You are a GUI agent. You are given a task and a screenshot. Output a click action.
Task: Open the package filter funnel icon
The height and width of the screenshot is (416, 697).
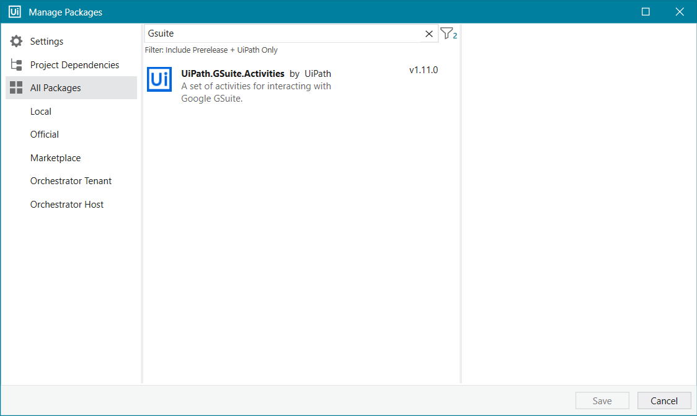tap(446, 33)
